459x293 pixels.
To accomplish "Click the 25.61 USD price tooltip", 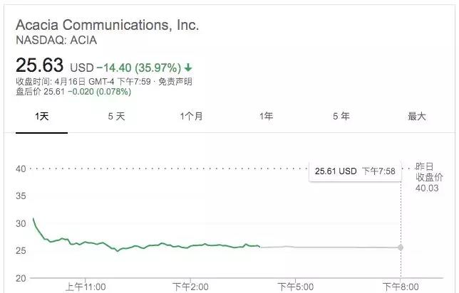I will (355, 171).
